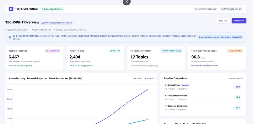
Task: Click the 12 Topics value
Action: click(139, 57)
